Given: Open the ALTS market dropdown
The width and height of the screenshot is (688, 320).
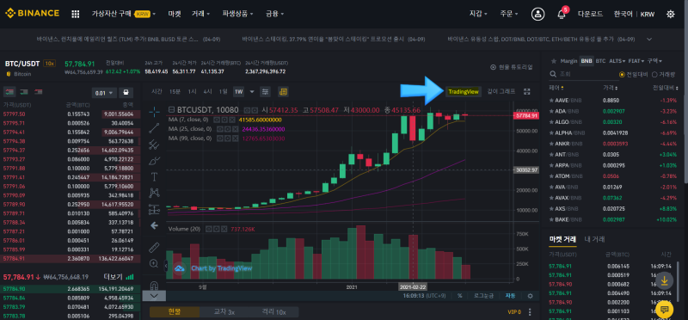Looking at the screenshot, I should tap(617, 61).
